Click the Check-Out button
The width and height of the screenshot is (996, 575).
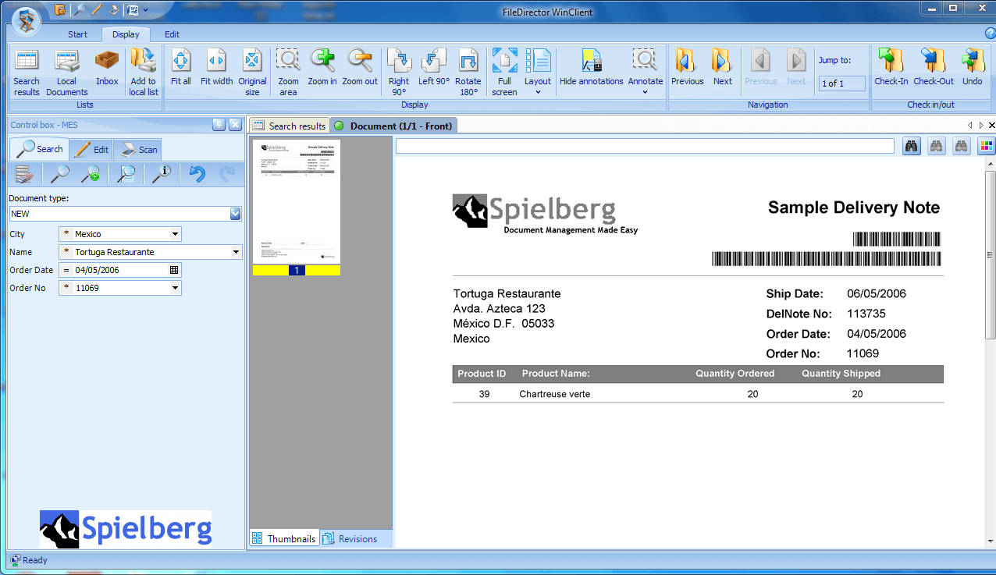click(934, 67)
